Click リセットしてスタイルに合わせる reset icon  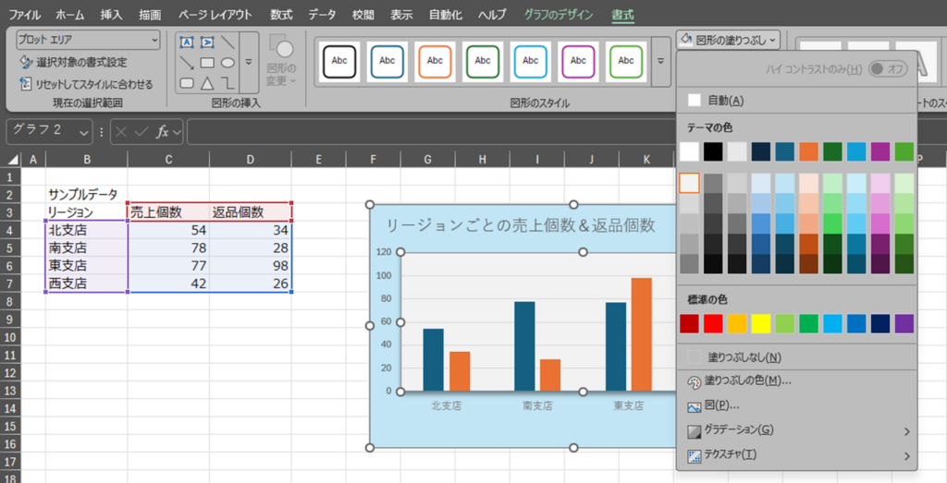[x=26, y=84]
